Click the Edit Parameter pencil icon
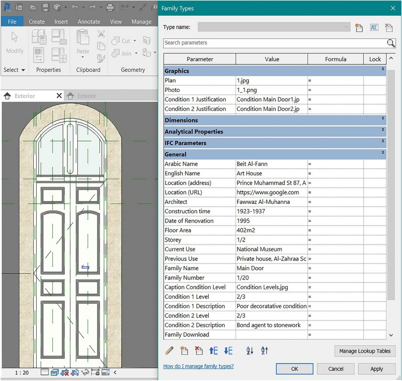402x381 pixels. (169, 351)
